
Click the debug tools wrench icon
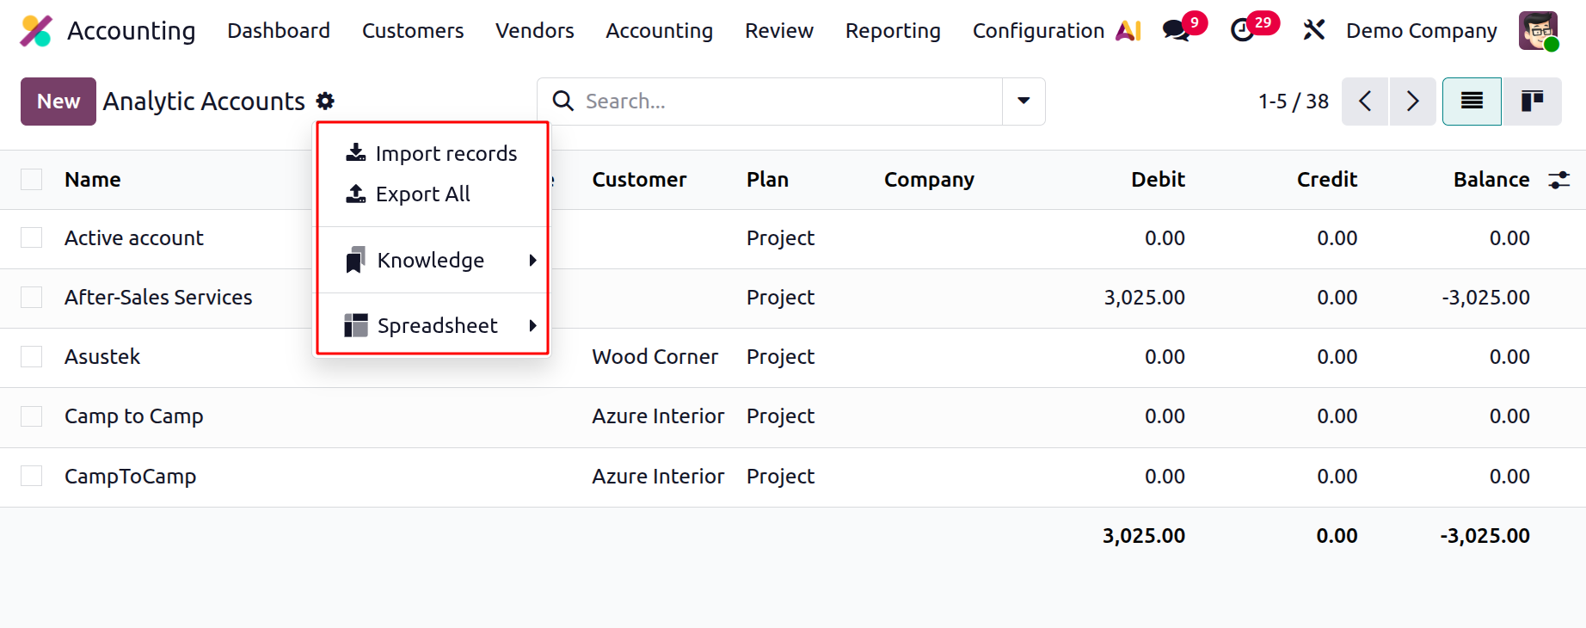(1313, 30)
